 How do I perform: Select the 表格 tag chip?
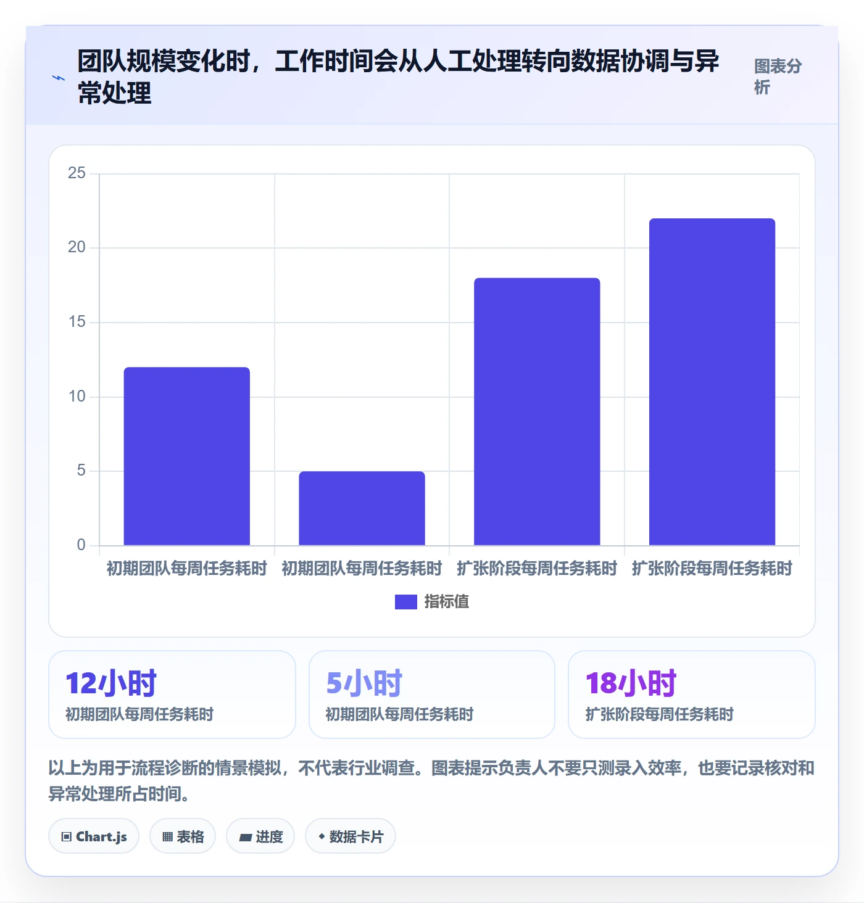[183, 836]
